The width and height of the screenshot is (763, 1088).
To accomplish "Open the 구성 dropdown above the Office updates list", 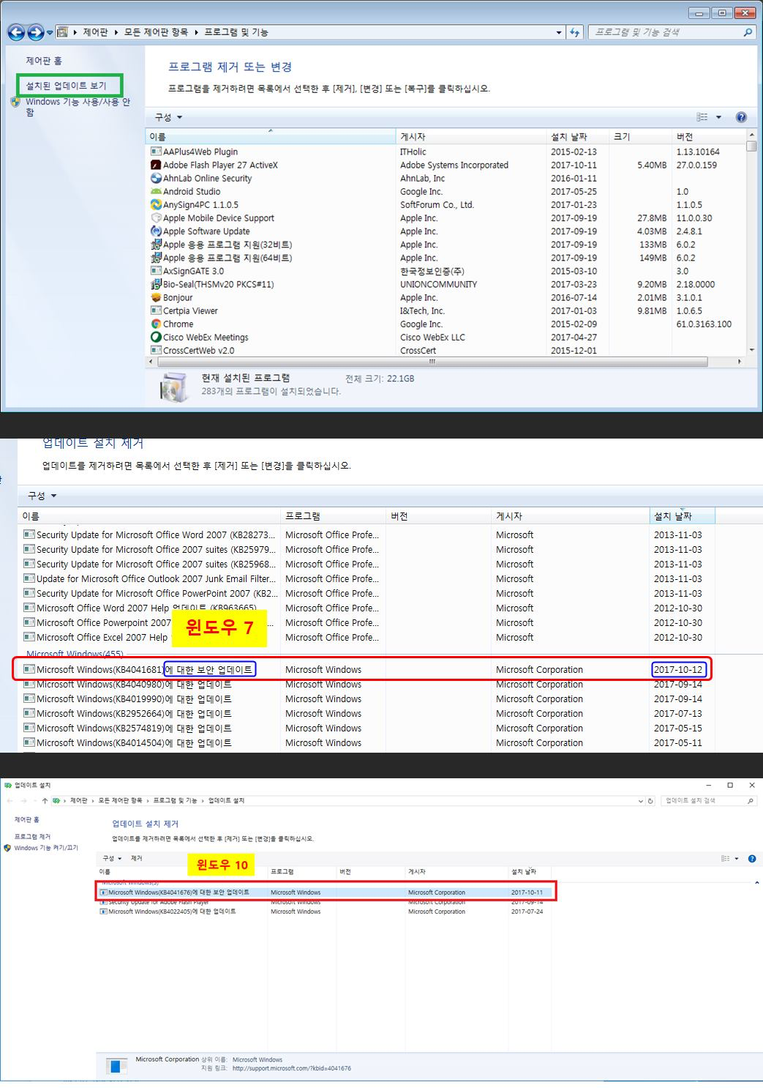I will (42, 496).
